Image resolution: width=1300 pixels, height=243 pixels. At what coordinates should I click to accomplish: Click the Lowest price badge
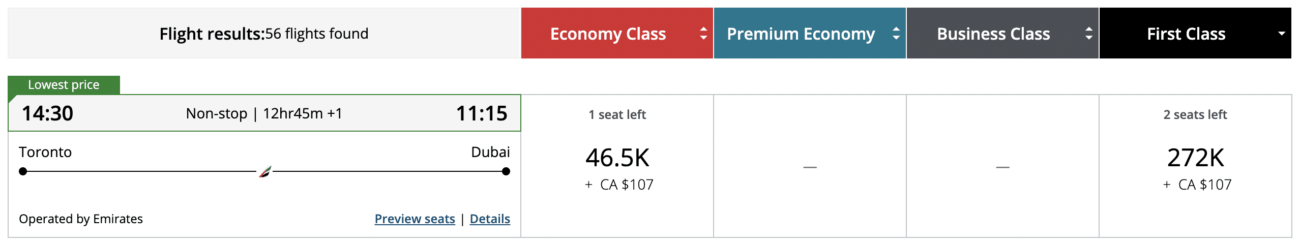point(64,85)
